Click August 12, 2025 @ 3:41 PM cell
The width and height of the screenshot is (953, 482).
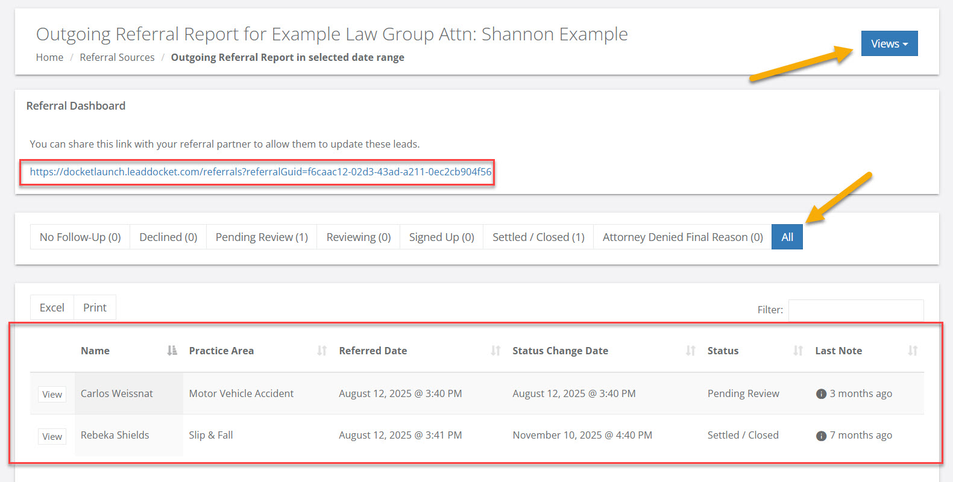click(x=420, y=435)
